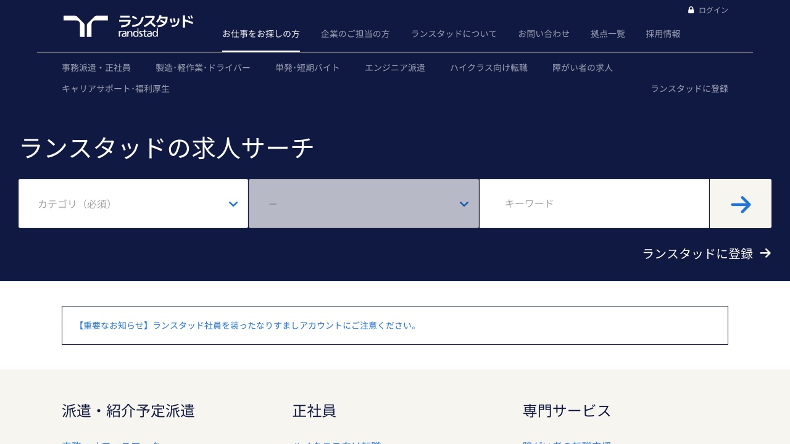Viewport: 790px width, 444px height.
Task: Click the ランスタッドの求人サーチ heading
Action: (x=167, y=148)
